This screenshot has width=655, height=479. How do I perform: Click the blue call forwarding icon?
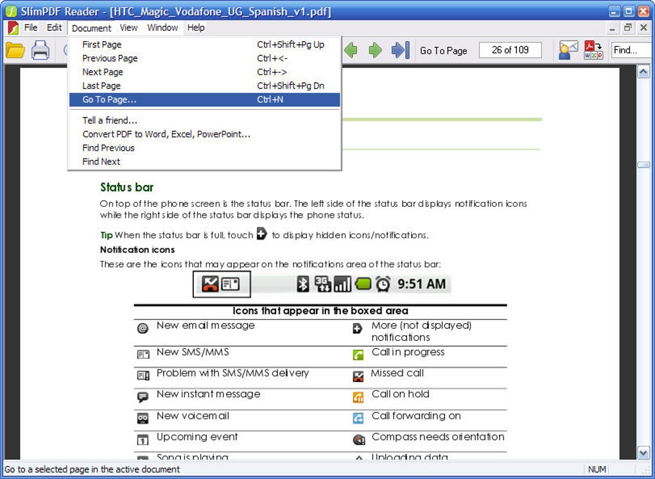(358, 418)
